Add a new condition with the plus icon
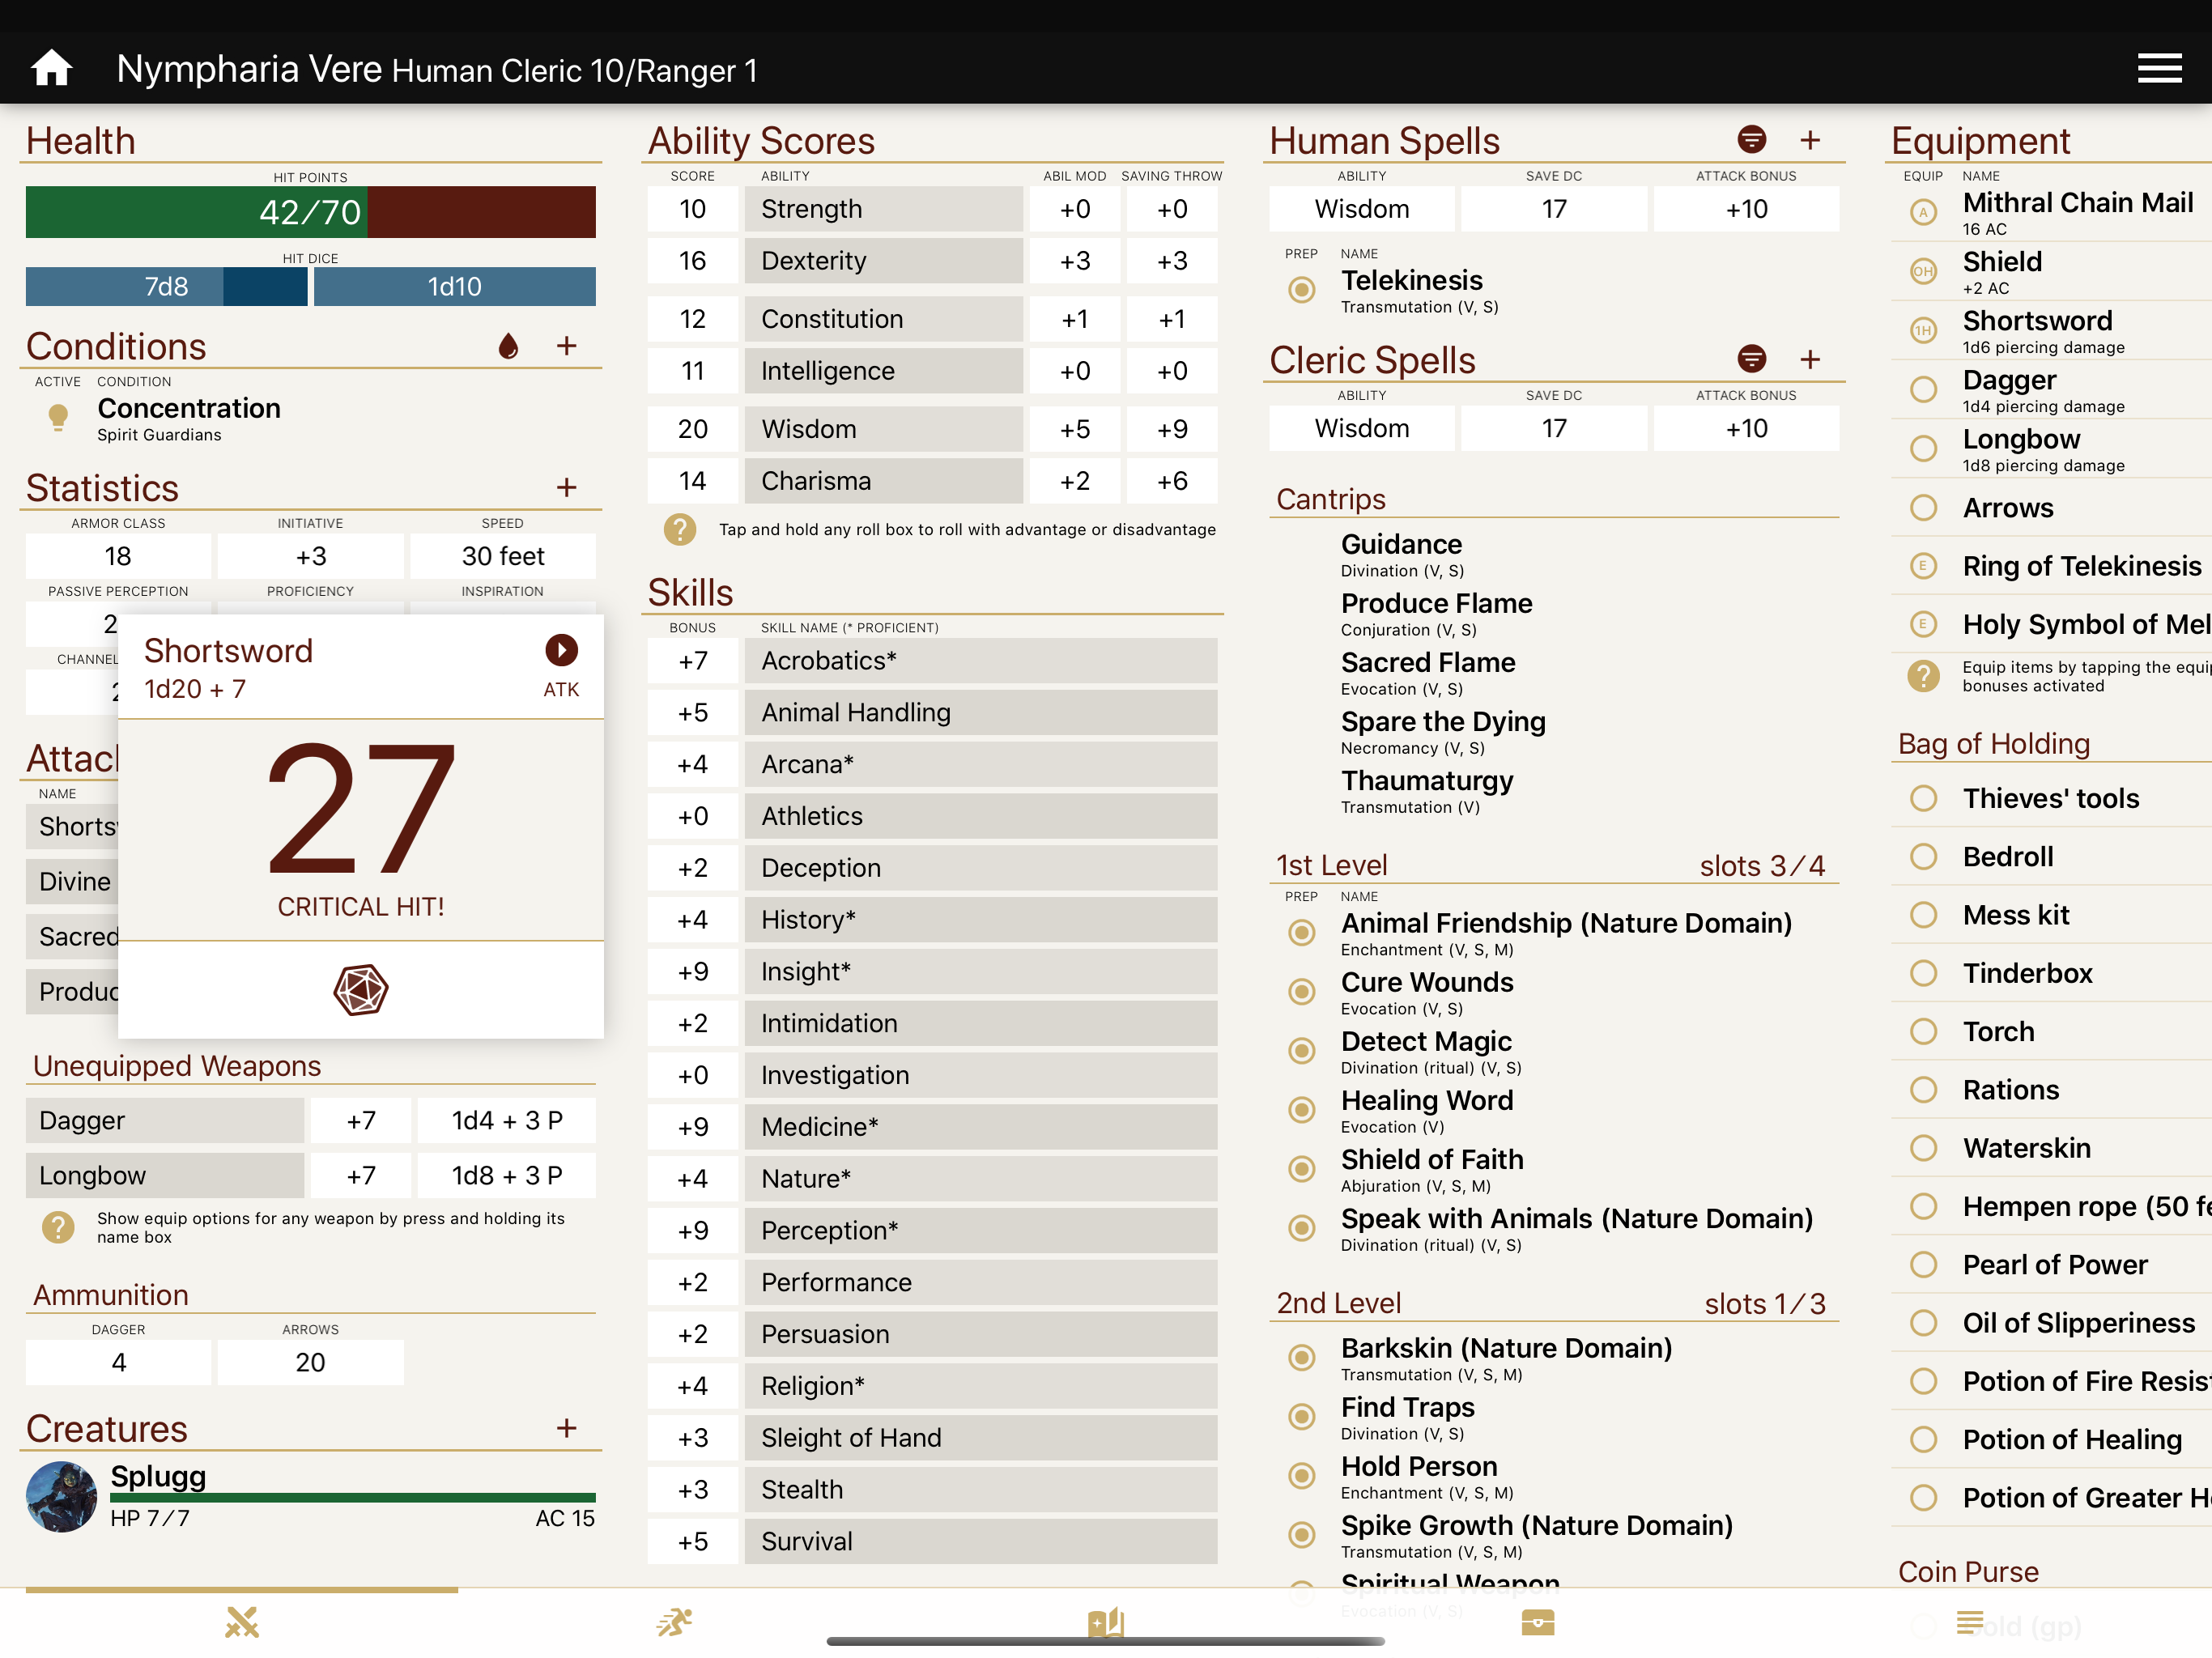Viewport: 2212px width, 1658px height. [566, 346]
